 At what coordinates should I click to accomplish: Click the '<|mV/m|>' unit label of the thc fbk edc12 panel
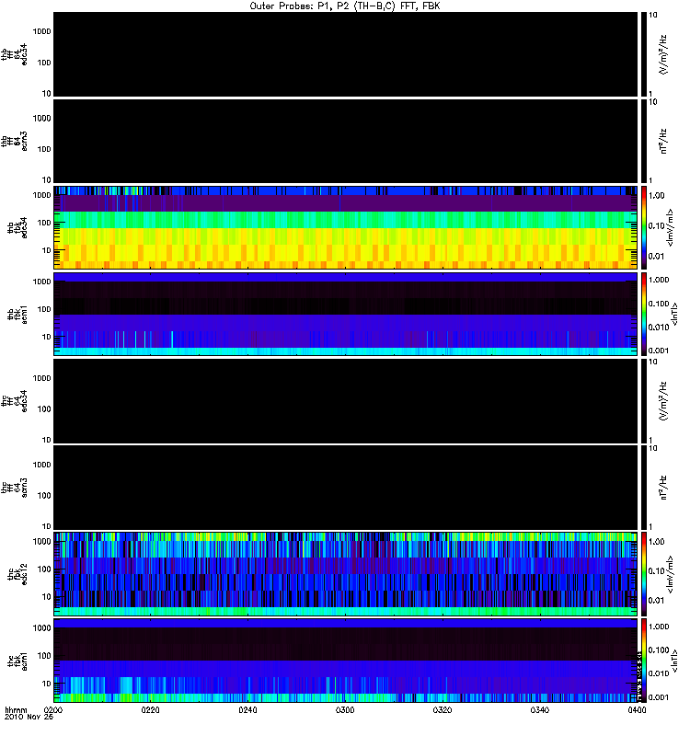coord(671,574)
